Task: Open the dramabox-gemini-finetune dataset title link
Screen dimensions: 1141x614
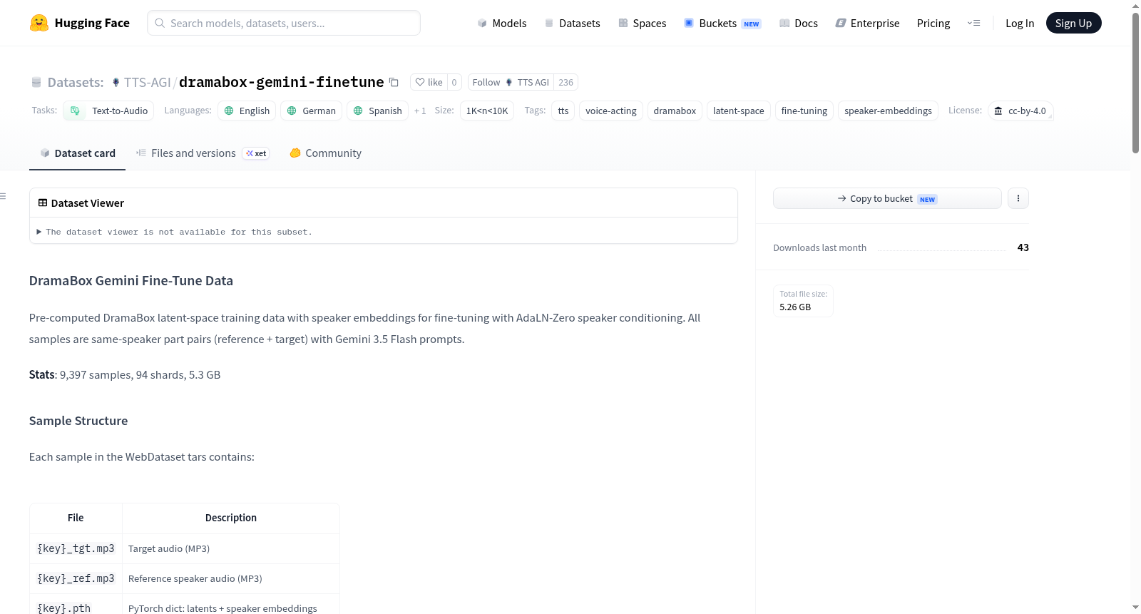Action: click(x=281, y=82)
